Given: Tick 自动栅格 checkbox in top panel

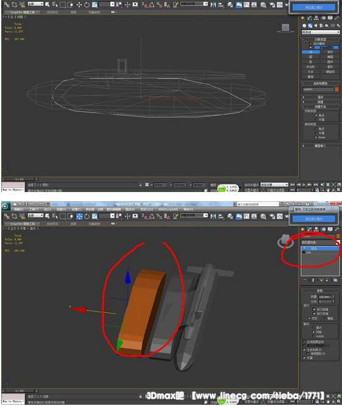Looking at the screenshot, I should (x=311, y=43).
